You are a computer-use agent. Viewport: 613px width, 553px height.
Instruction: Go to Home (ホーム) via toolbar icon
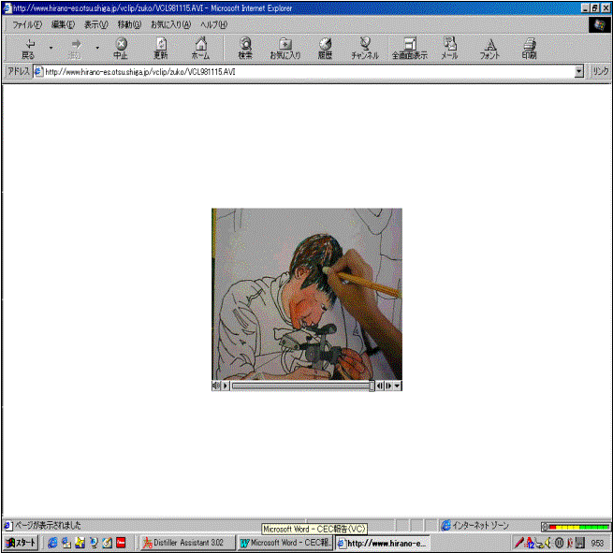coord(200,49)
